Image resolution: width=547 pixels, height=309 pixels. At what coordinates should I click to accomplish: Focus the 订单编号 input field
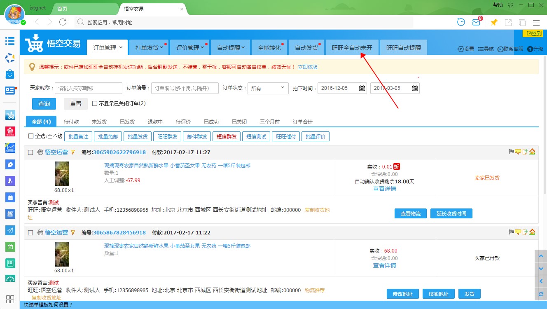click(185, 88)
